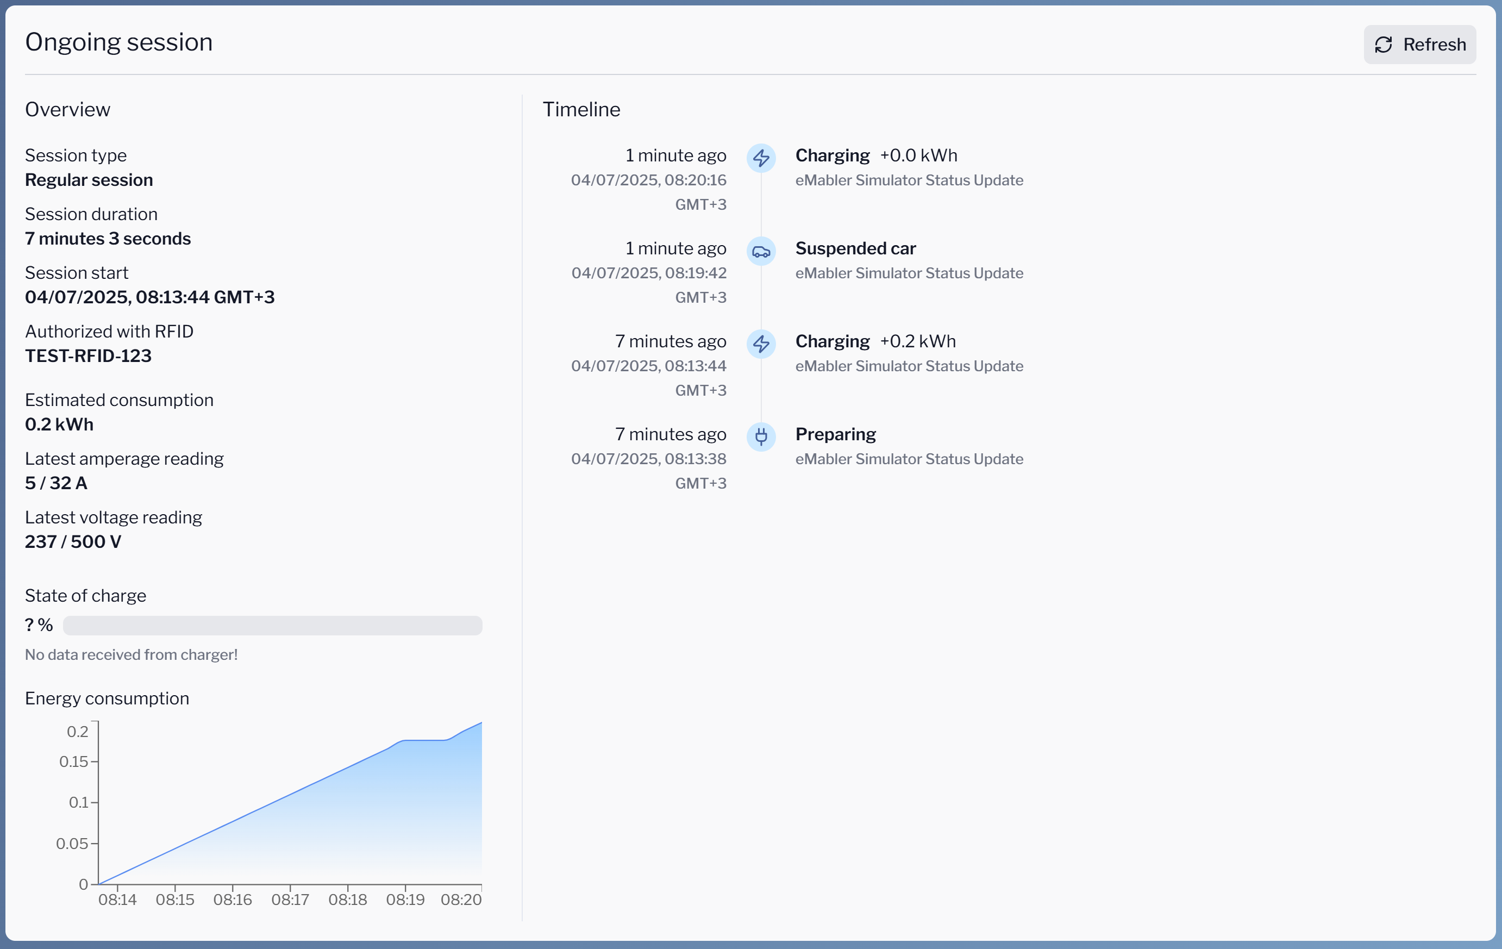Click the circular arrows icon inside Refresh button
The width and height of the screenshot is (1502, 949).
coord(1384,45)
